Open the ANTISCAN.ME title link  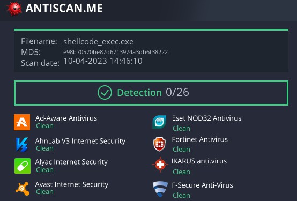coord(64,8)
